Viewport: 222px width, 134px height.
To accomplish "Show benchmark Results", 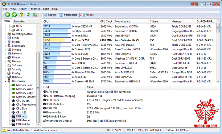I will [87, 15].
